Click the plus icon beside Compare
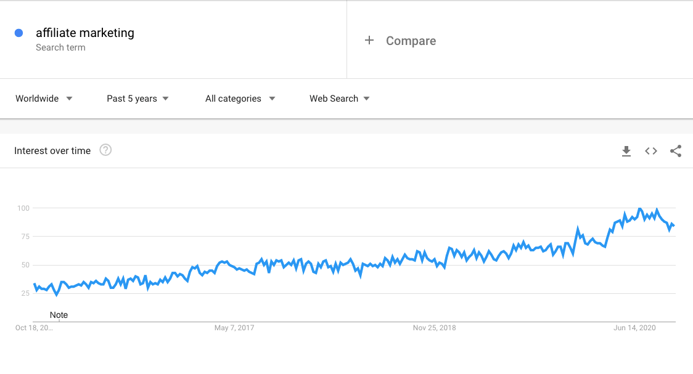 [369, 40]
